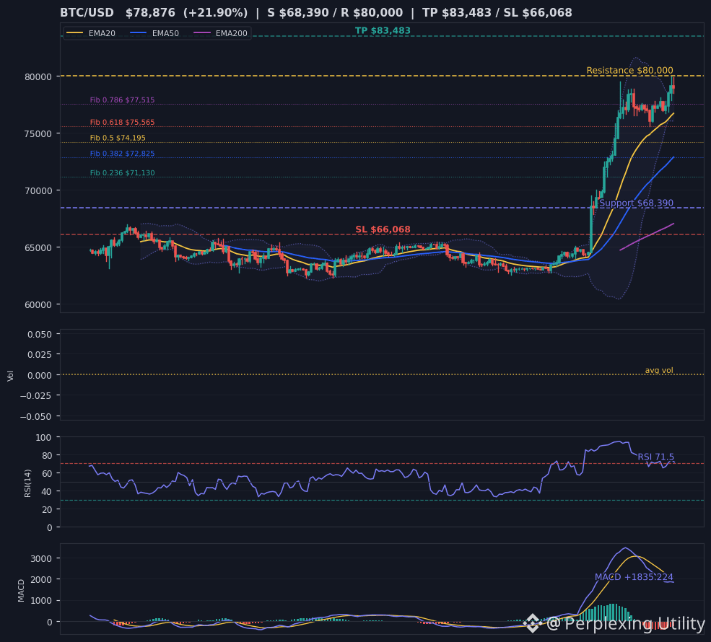This screenshot has height=642, width=711.
Task: Click the 80000 price axis tick
Action: 38,77
